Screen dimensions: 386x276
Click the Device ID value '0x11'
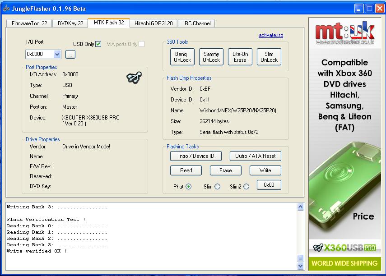click(x=205, y=100)
